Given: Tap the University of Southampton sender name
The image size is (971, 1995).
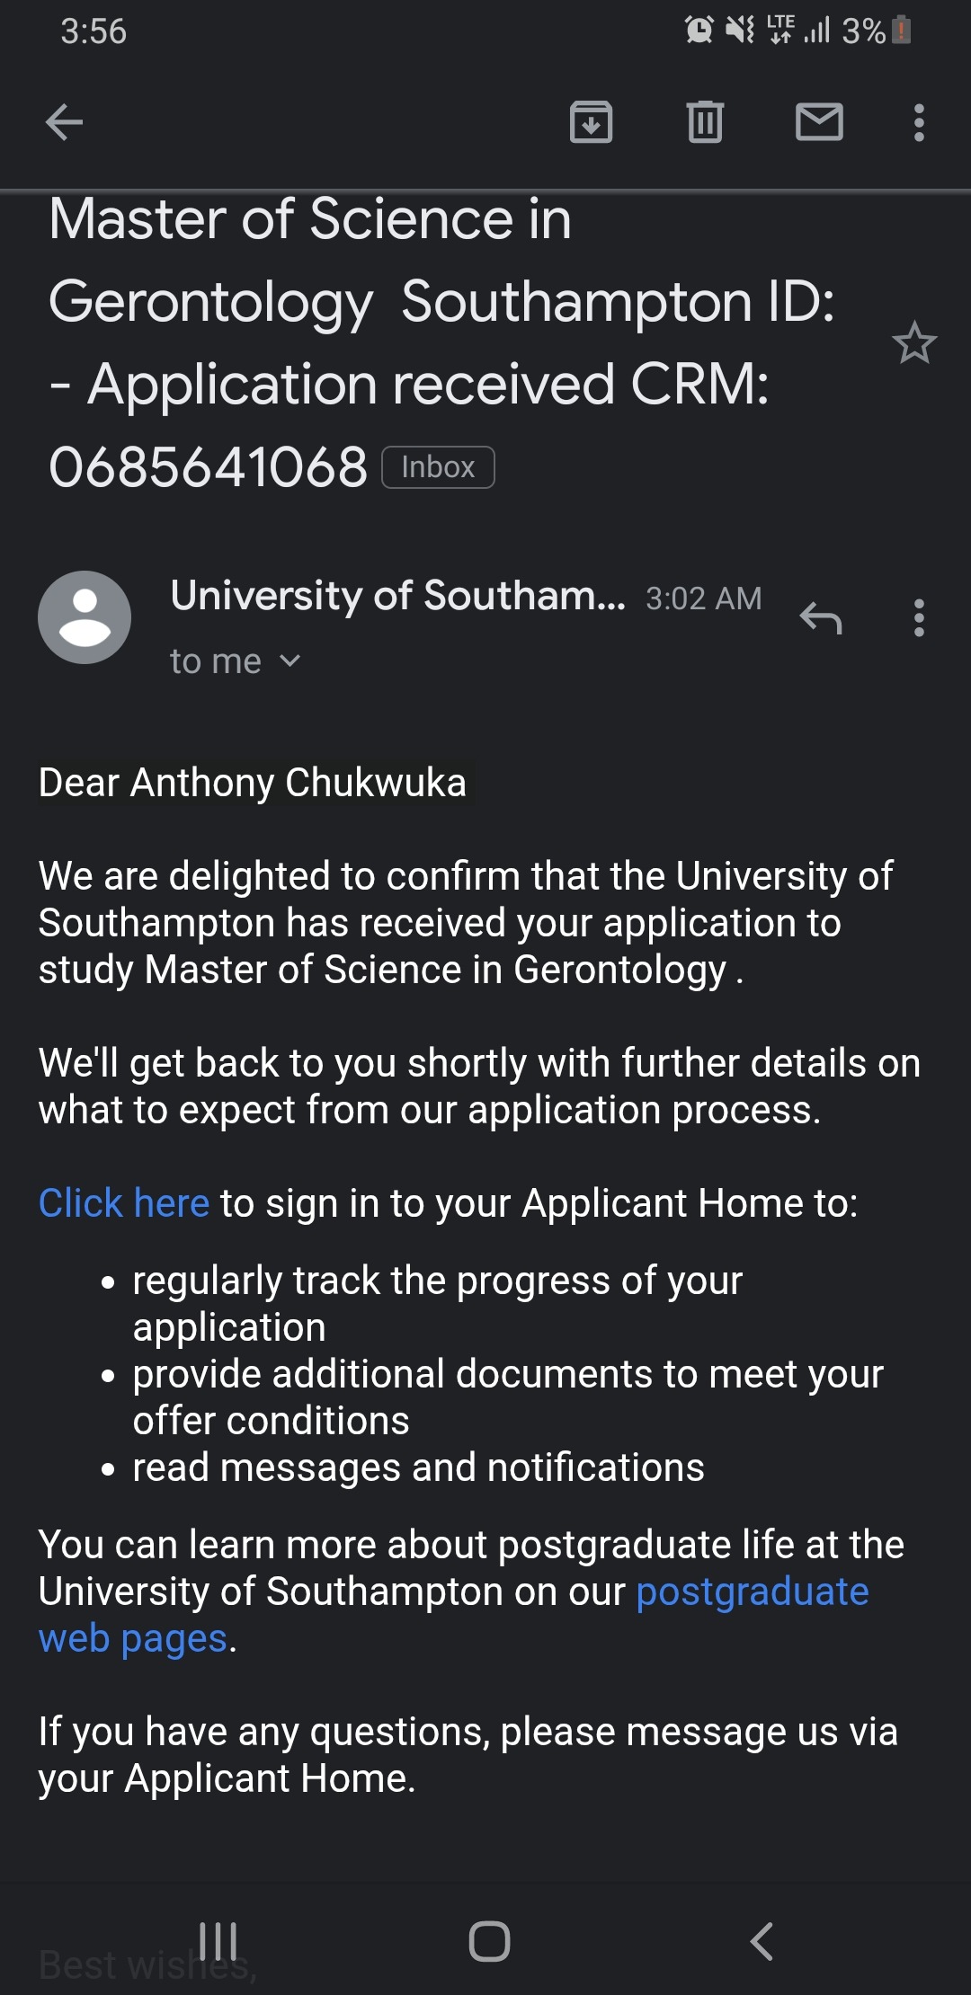Looking at the screenshot, I should tap(396, 595).
